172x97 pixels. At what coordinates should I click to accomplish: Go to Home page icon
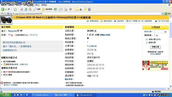coord(30,9)
